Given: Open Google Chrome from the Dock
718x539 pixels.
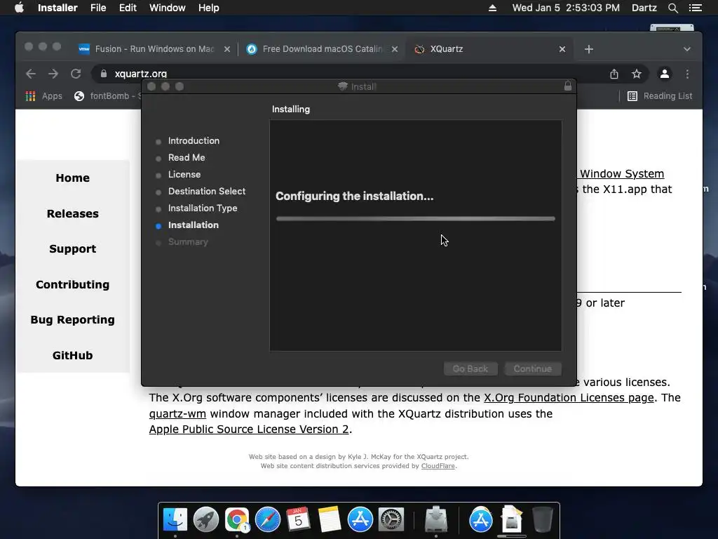Looking at the screenshot, I should [x=237, y=519].
